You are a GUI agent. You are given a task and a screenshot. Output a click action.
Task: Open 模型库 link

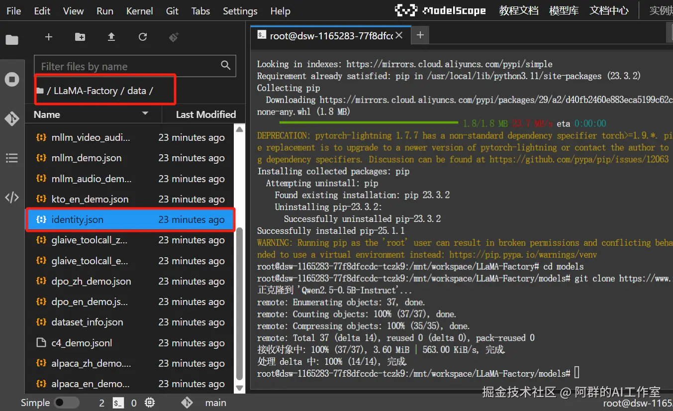[564, 10]
